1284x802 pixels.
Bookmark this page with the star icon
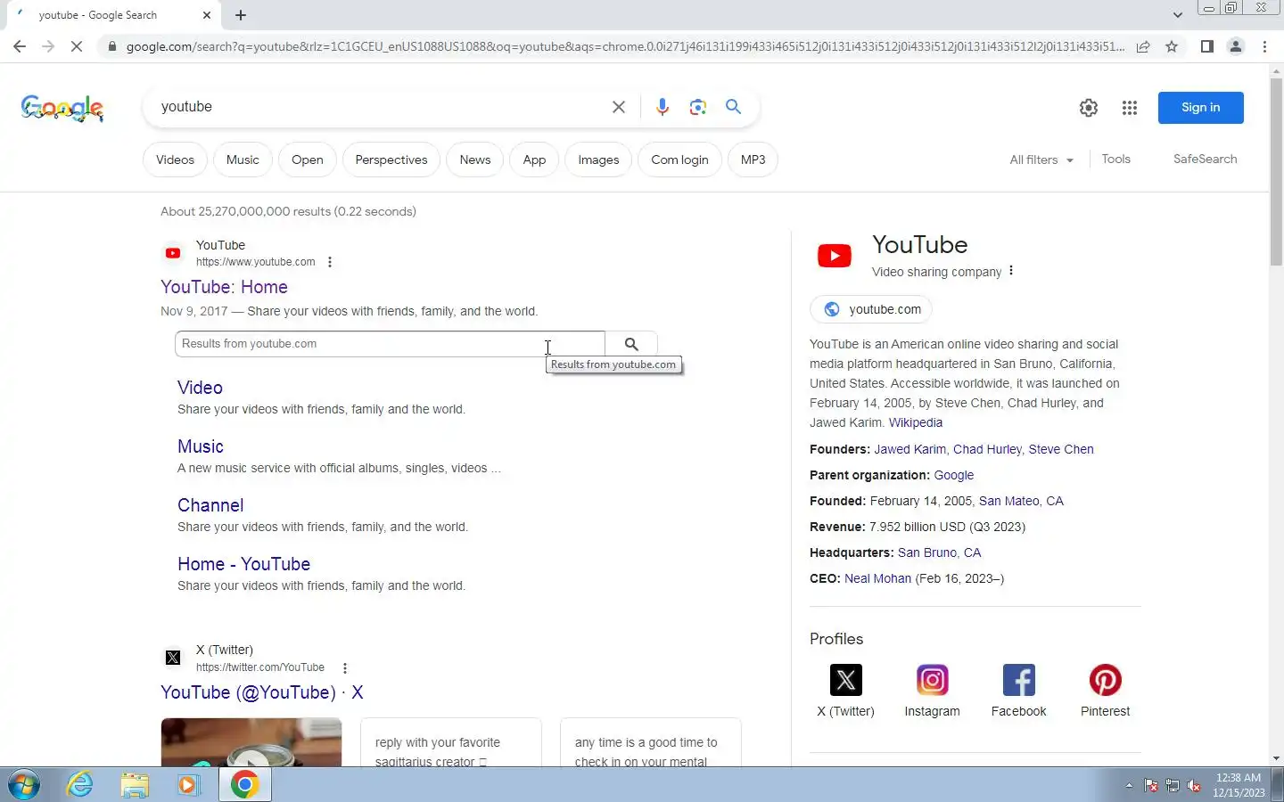click(x=1172, y=46)
